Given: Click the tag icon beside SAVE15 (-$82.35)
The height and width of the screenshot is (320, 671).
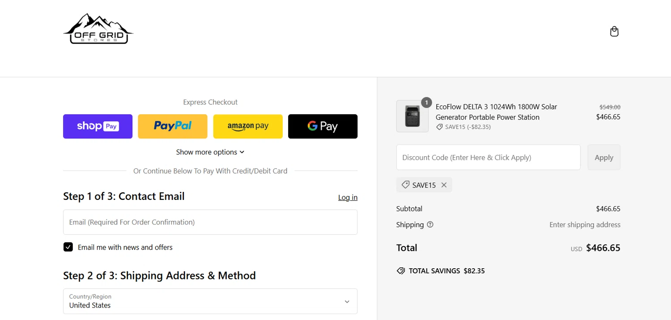Looking at the screenshot, I should point(439,127).
